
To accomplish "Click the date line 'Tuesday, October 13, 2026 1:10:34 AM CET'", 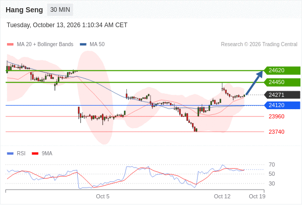I will point(67,25).
